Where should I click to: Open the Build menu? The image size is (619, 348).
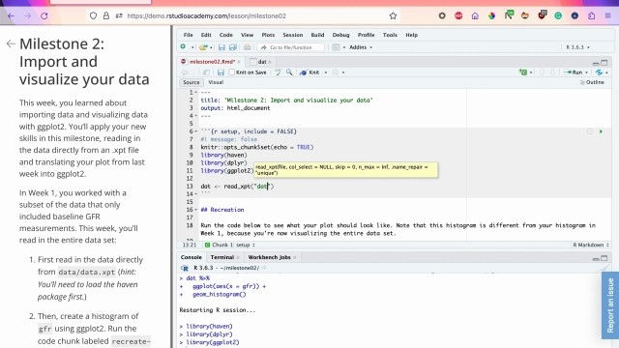click(317, 35)
